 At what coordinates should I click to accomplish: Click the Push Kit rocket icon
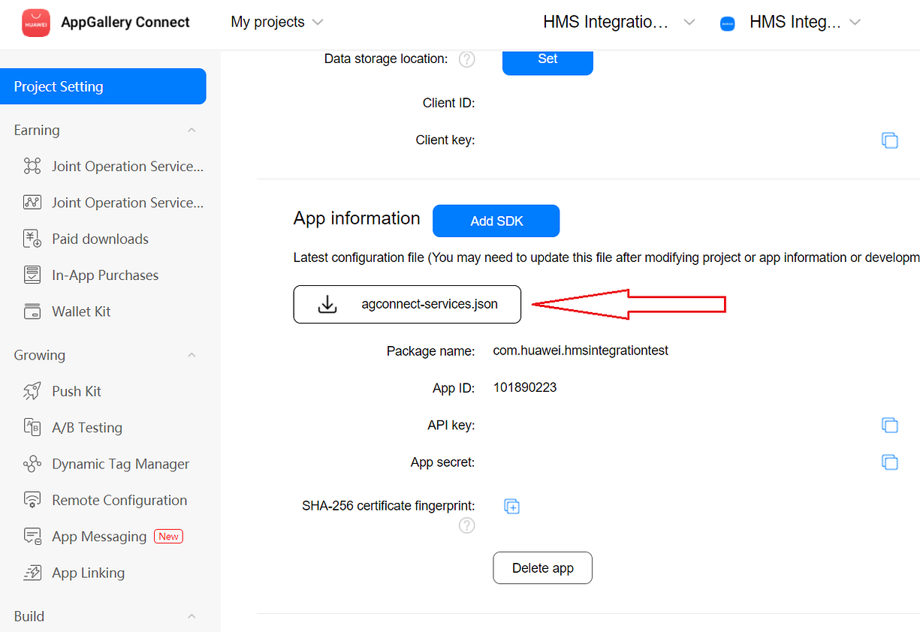[x=32, y=391]
